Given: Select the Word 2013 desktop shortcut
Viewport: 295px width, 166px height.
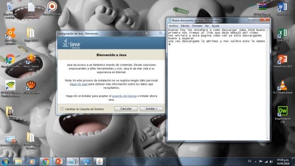Looking at the screenshot, I should pos(283,9).
